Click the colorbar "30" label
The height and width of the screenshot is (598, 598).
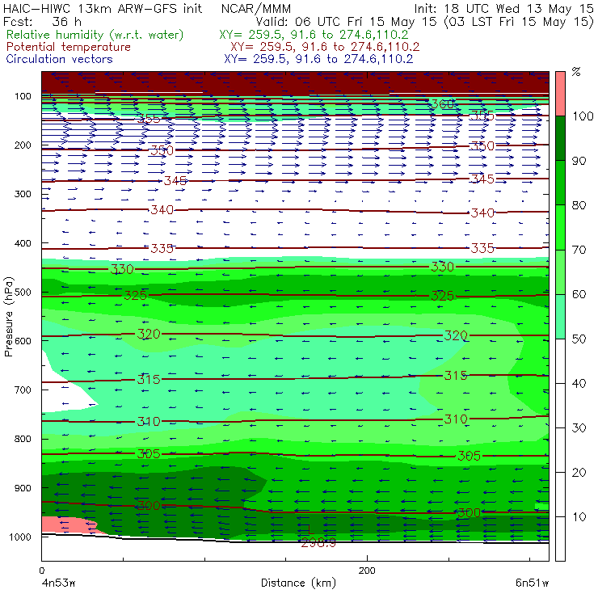pyautogui.click(x=579, y=428)
